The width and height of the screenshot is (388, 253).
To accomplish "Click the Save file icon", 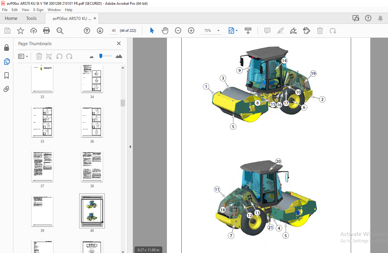I will point(7,31).
